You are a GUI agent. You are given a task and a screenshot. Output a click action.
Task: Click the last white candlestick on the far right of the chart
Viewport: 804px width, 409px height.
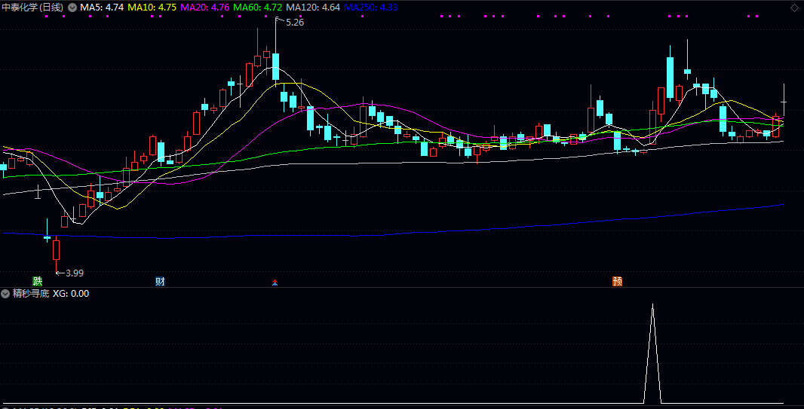point(784,102)
